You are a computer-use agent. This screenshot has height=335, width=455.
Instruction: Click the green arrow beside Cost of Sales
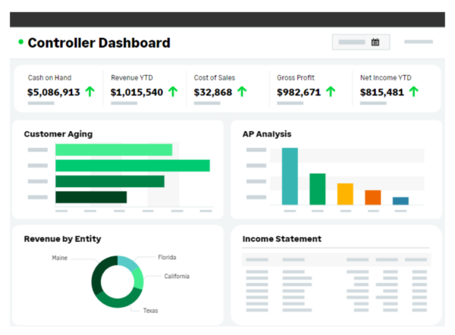click(242, 92)
